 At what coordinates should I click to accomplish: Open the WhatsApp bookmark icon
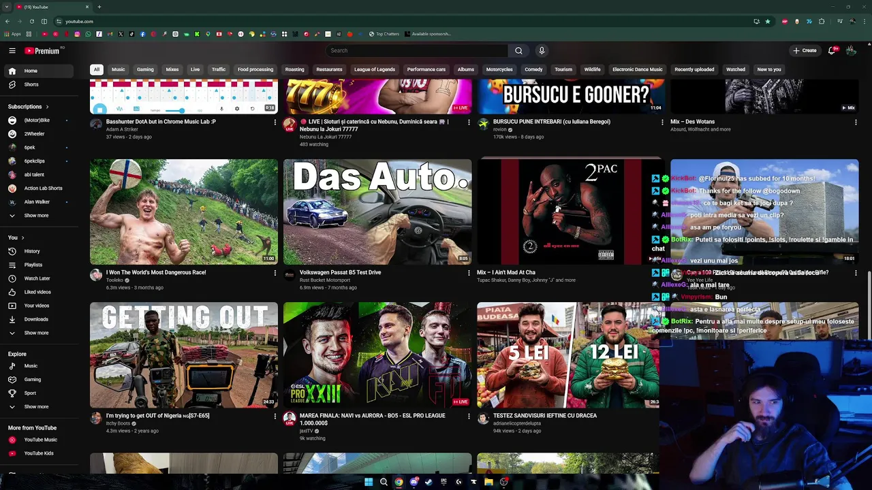(x=88, y=34)
